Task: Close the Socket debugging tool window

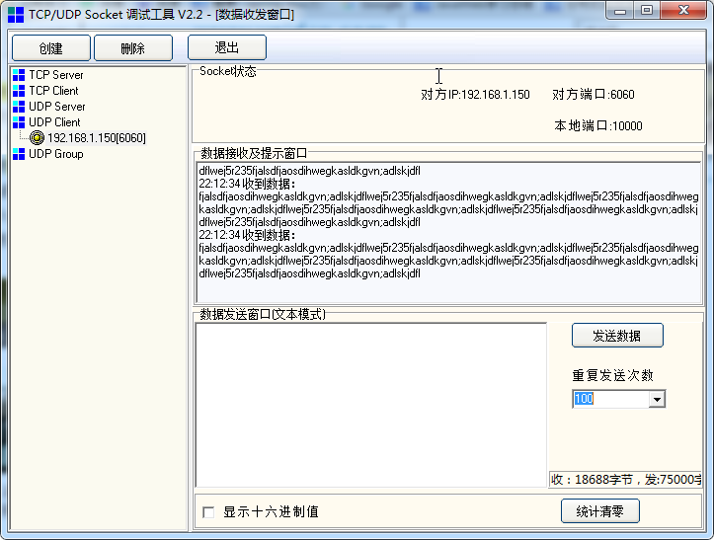Action: [x=683, y=11]
